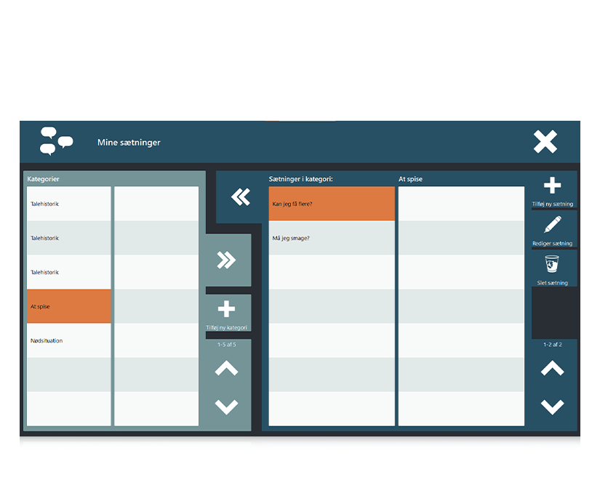
Task: Edit sentence using the pencil icon
Action: coord(552,228)
